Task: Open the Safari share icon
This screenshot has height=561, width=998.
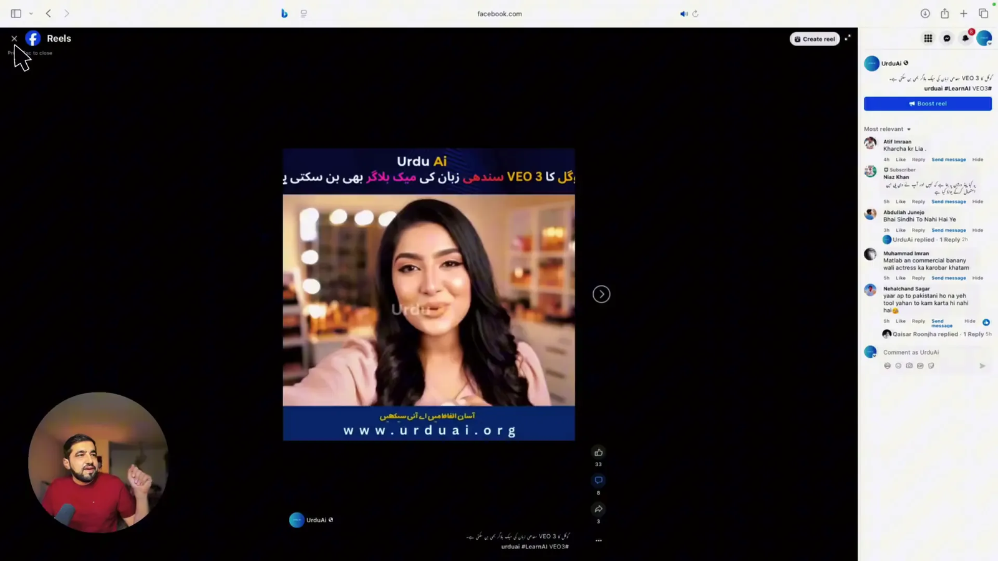Action: tap(945, 14)
